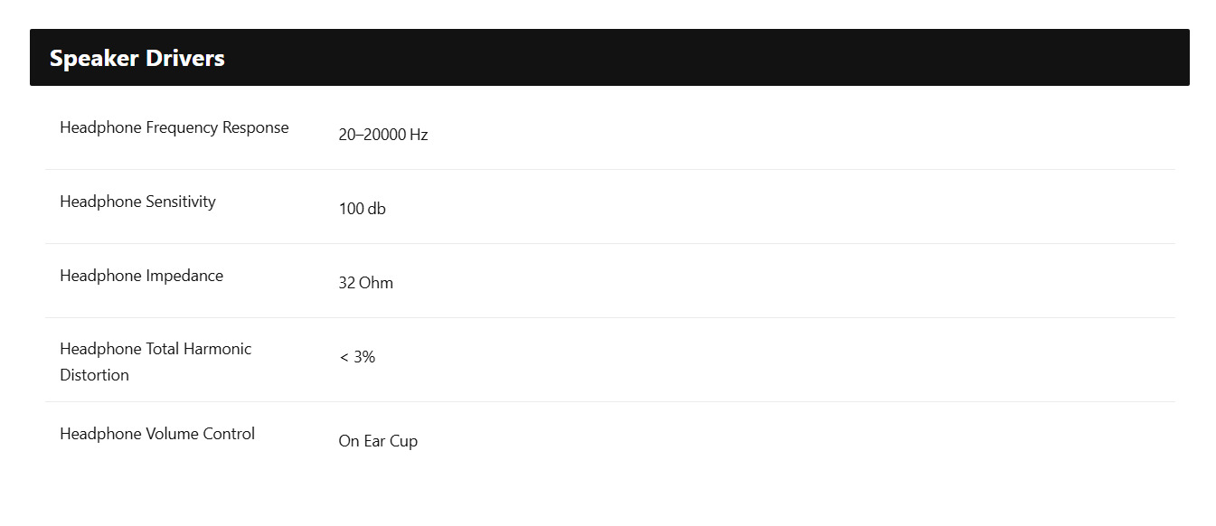Click the 32 Ohm impedance value
Screen dimensions: 1216x526
[366, 283]
